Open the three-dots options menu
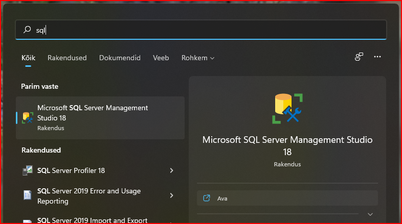 377,57
